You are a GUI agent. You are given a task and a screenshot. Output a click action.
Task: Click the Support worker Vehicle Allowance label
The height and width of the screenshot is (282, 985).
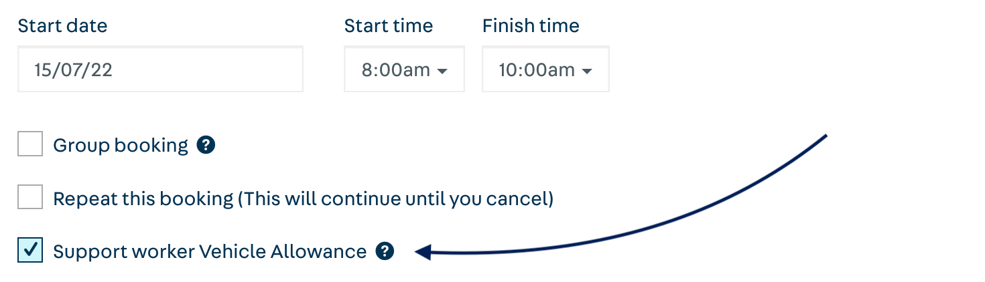[210, 251]
